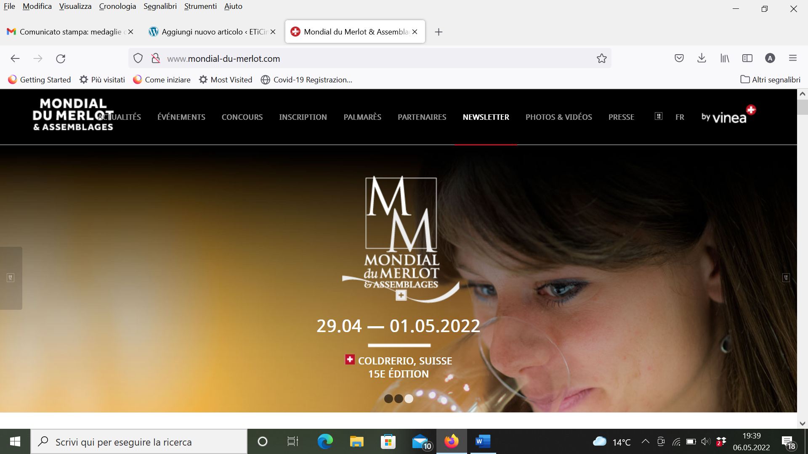Select the second carousel dot
Viewport: 808px width, 454px height.
[x=399, y=399]
